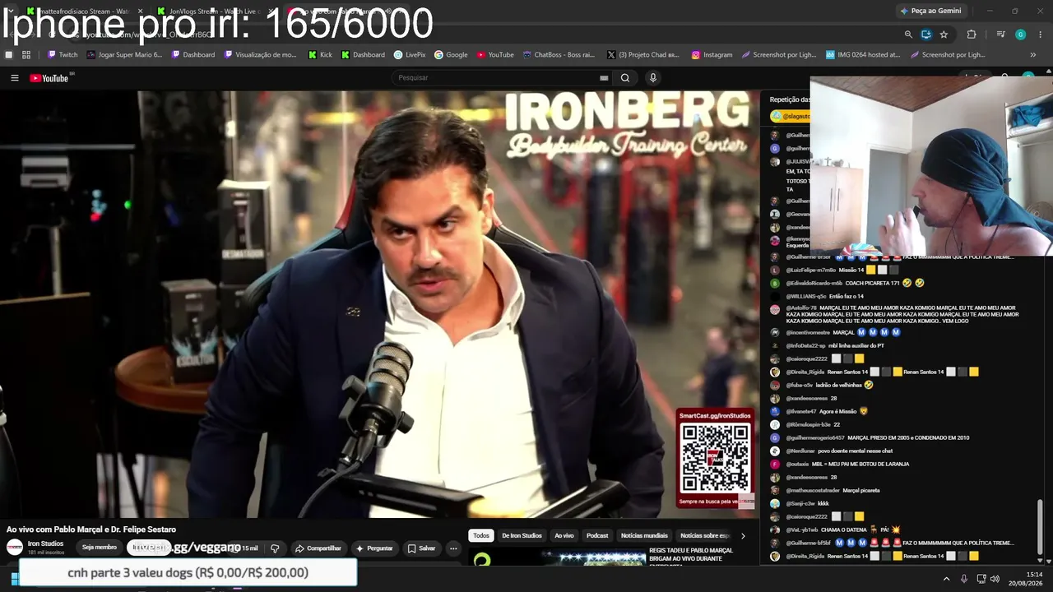Open the Projeto Chad X bookmark
Screen dimensions: 1053x592
point(642,55)
